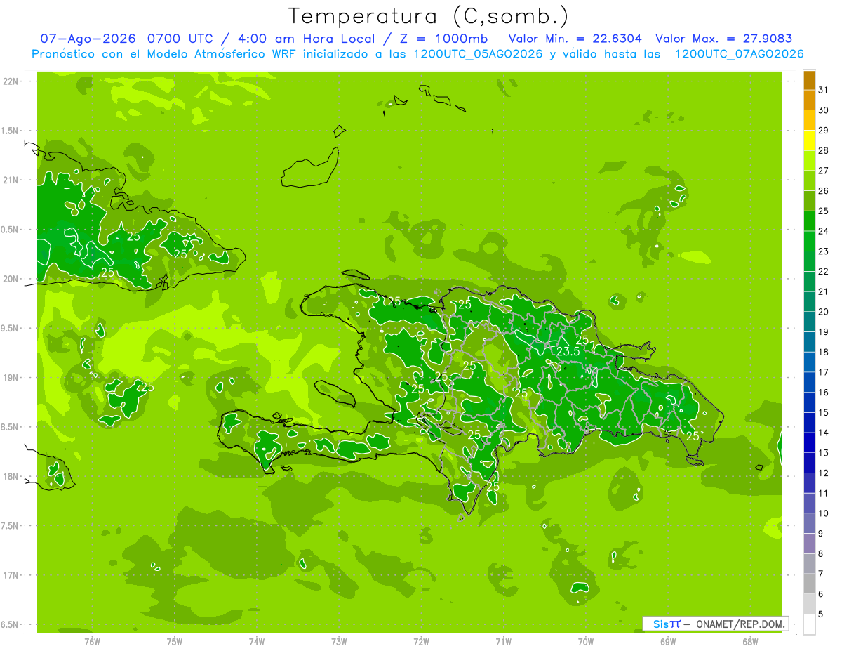
Task: Click the "18N" latitude axis label
Action: 11,477
